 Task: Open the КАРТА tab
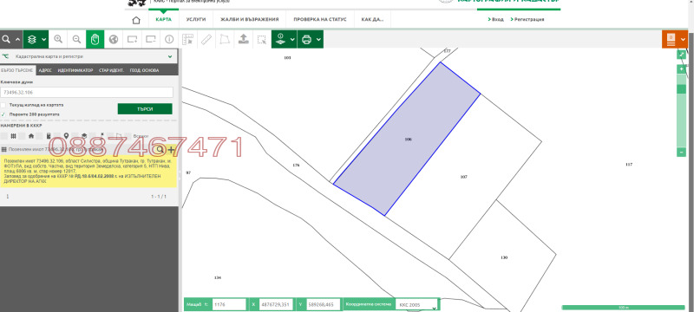pyautogui.click(x=164, y=19)
